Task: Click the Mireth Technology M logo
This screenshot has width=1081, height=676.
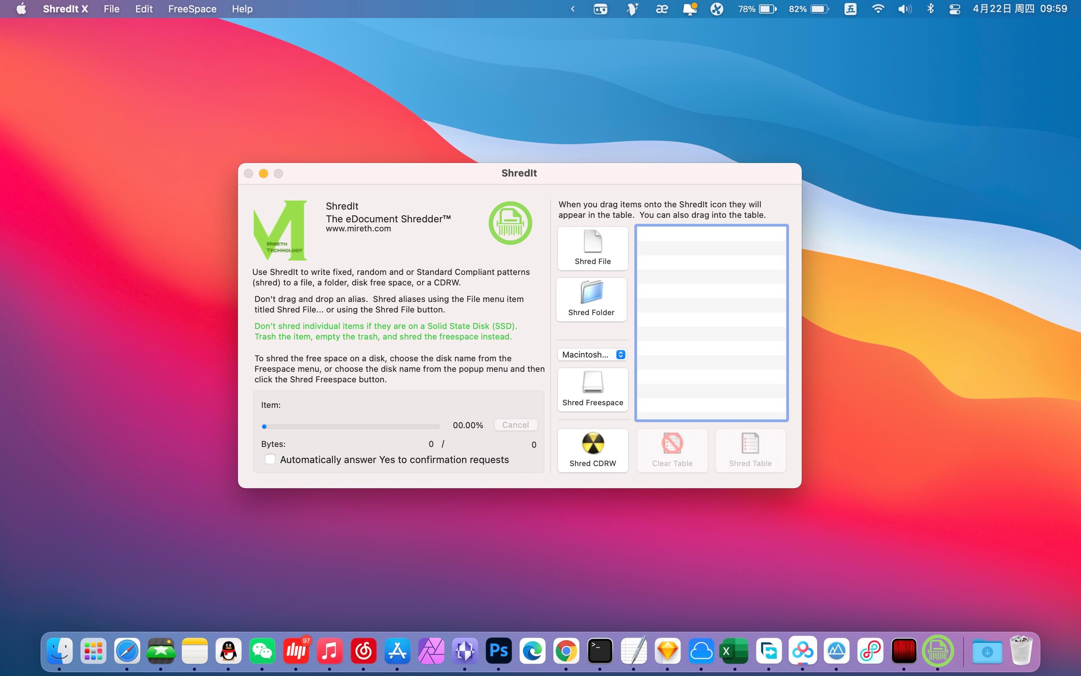Action: click(280, 230)
